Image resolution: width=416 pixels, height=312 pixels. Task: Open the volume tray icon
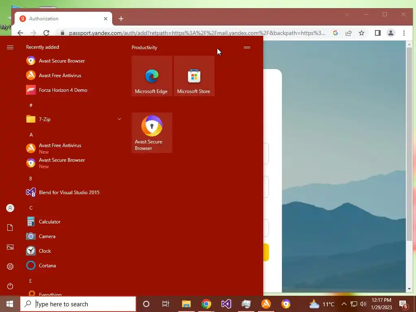click(x=363, y=304)
